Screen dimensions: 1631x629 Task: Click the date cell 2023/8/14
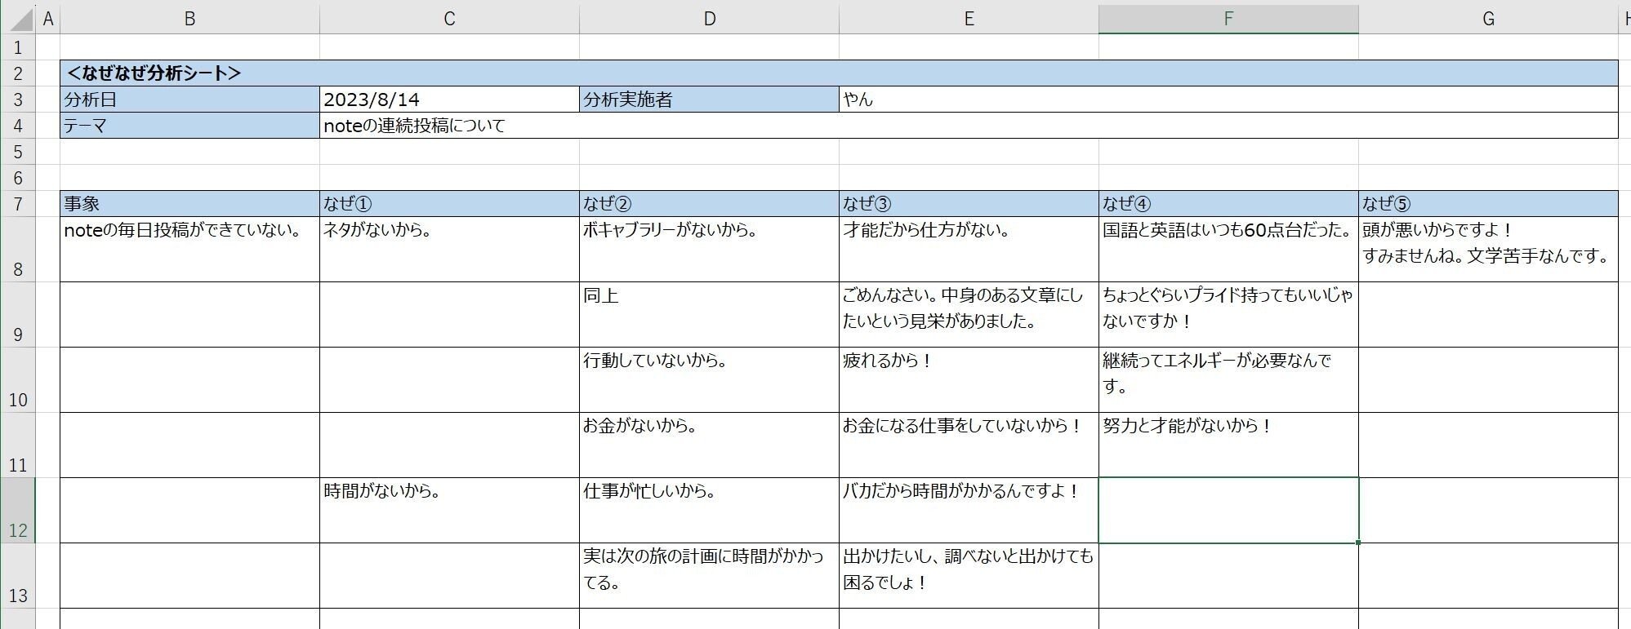(449, 100)
